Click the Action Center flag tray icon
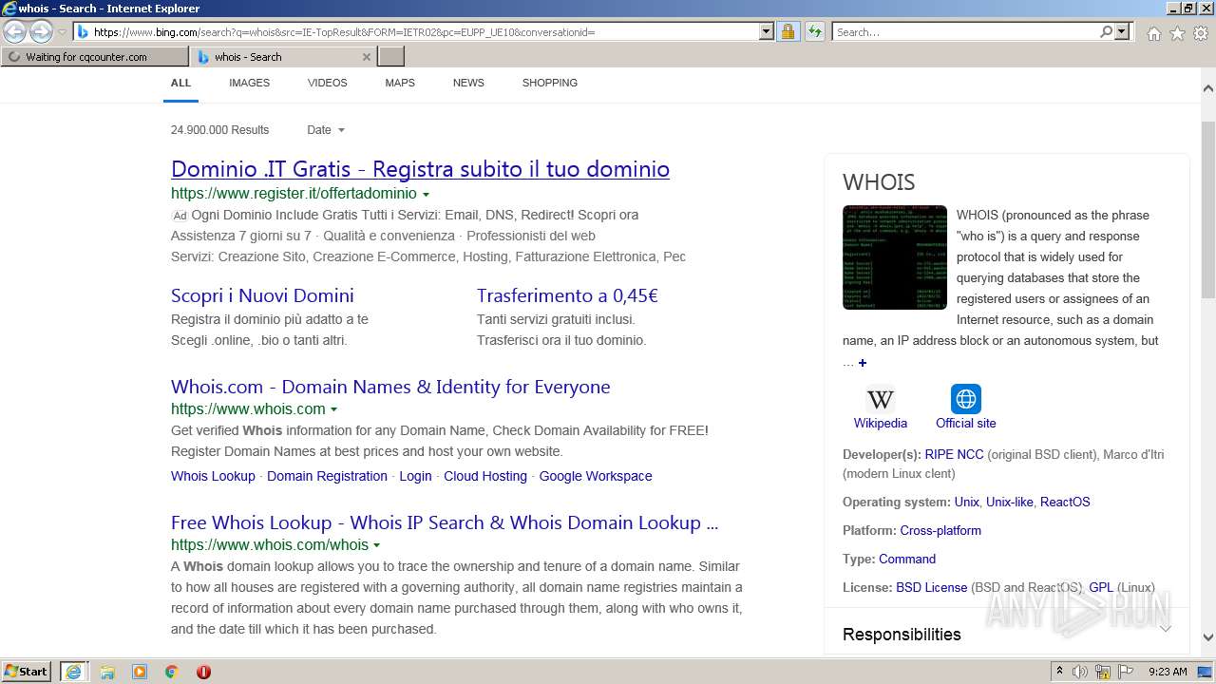Viewport: 1216px width, 684px height. (1125, 672)
